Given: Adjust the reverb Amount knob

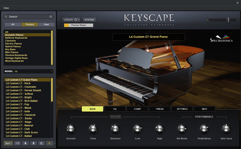Looking at the screenshot, I should (x=71, y=129).
